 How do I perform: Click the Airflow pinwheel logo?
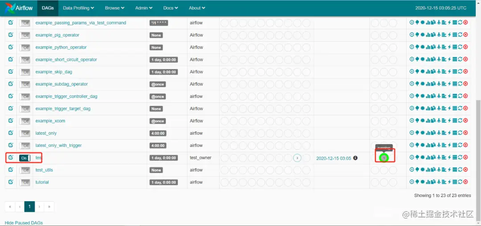pos(10,8)
